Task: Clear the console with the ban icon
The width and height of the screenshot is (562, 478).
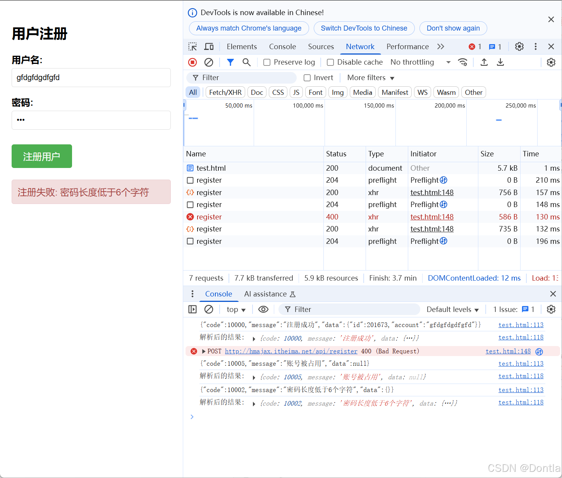Action: tap(209, 309)
